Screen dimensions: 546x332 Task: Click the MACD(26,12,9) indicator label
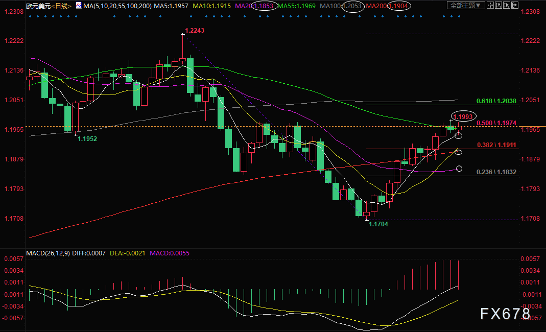(48, 253)
